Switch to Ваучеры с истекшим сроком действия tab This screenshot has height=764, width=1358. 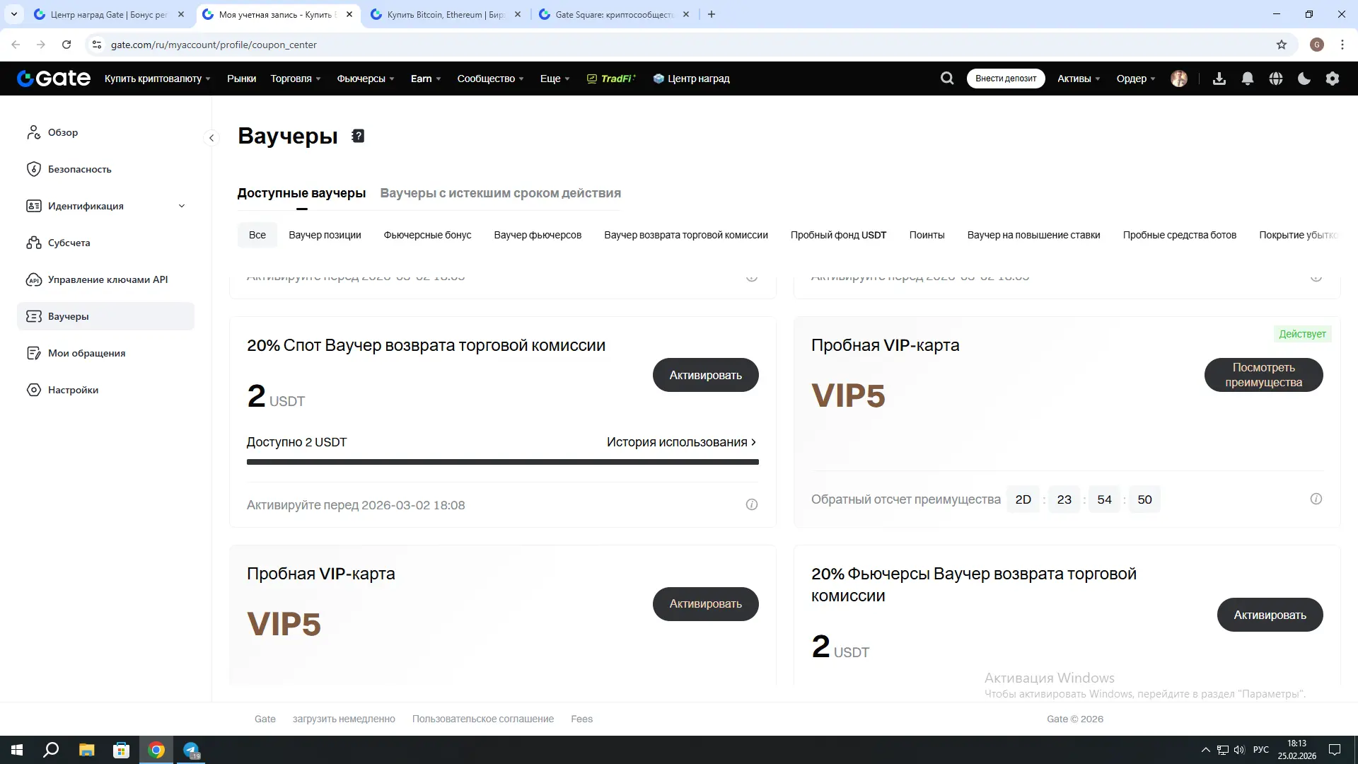500,193
